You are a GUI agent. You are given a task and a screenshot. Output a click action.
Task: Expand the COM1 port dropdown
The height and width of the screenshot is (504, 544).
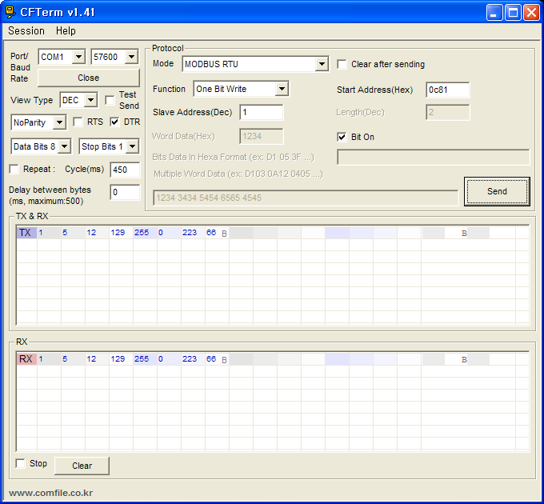(78, 57)
